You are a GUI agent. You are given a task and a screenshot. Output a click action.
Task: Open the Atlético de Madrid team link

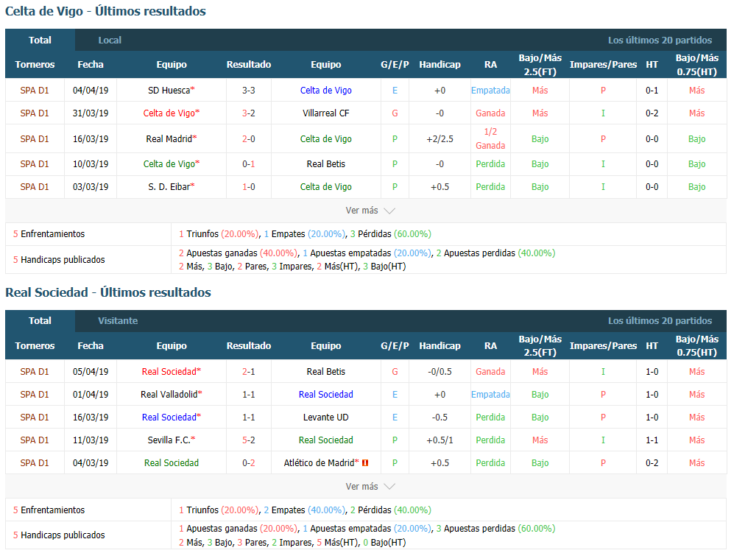319,463
